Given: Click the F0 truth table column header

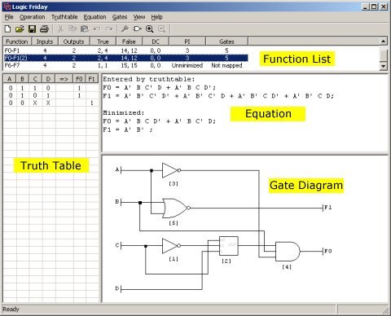Looking at the screenshot, I should (79, 79).
